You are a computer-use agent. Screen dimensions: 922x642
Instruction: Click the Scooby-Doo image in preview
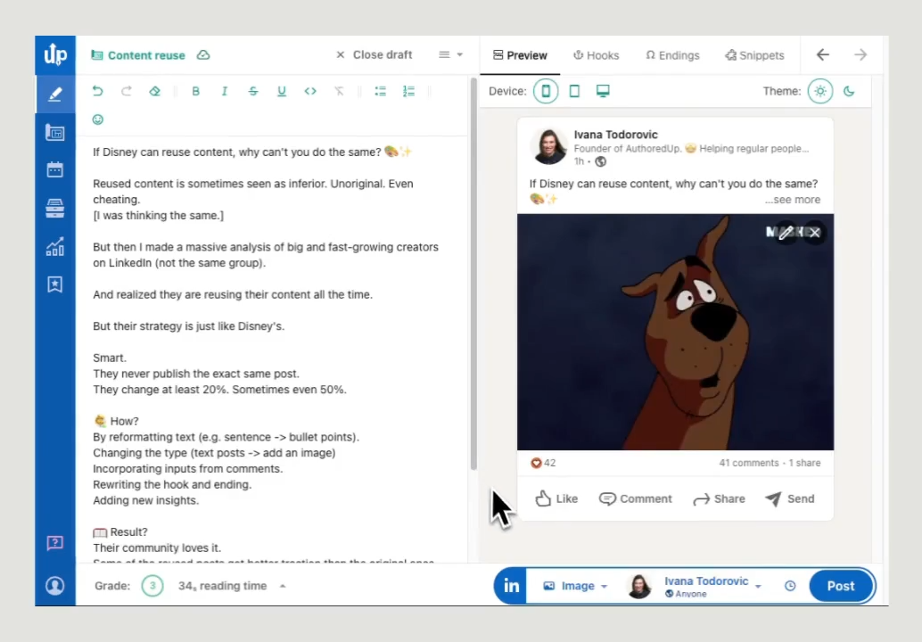tap(675, 333)
